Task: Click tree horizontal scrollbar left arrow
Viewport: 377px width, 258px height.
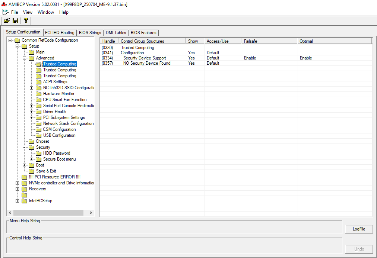Action: [x=10, y=213]
